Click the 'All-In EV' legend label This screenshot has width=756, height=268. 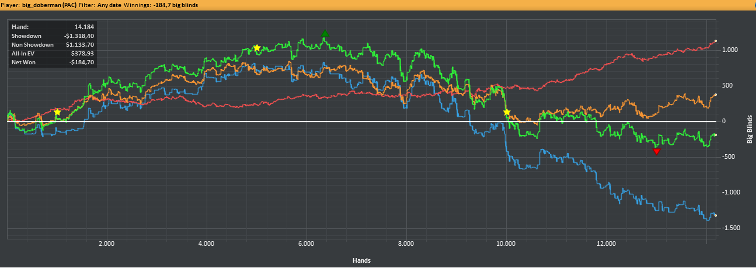23,53
